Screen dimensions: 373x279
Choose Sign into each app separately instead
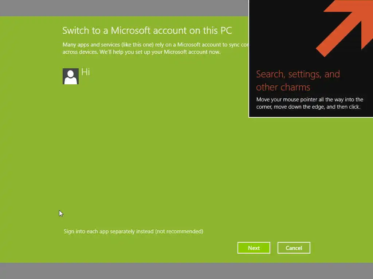tap(133, 231)
